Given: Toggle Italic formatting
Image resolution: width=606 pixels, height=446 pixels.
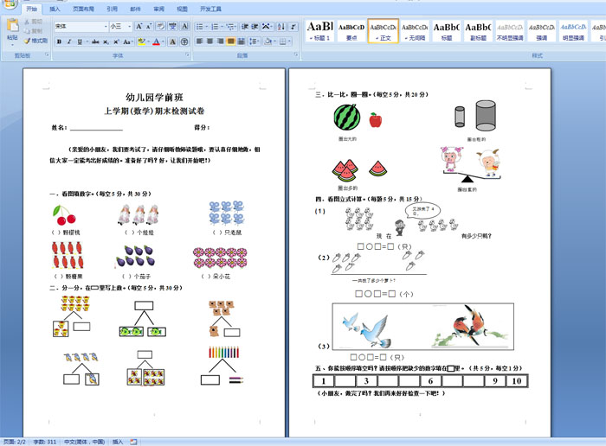Looking at the screenshot, I should (69, 41).
